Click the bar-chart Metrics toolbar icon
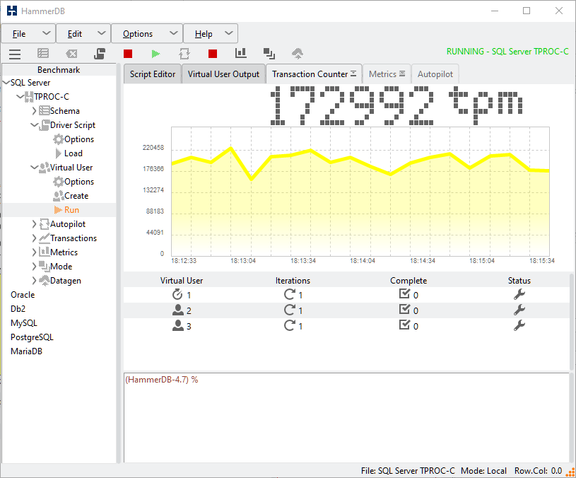Image resolution: width=576 pixels, height=478 pixels. (x=240, y=53)
